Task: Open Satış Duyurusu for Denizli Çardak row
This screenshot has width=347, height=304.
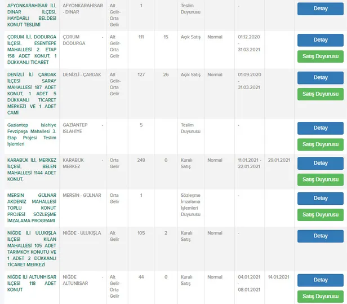Action: [320, 94]
